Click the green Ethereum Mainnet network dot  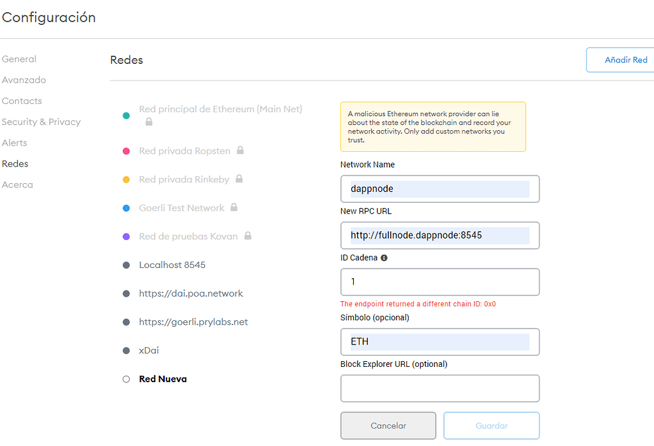pyautogui.click(x=127, y=115)
